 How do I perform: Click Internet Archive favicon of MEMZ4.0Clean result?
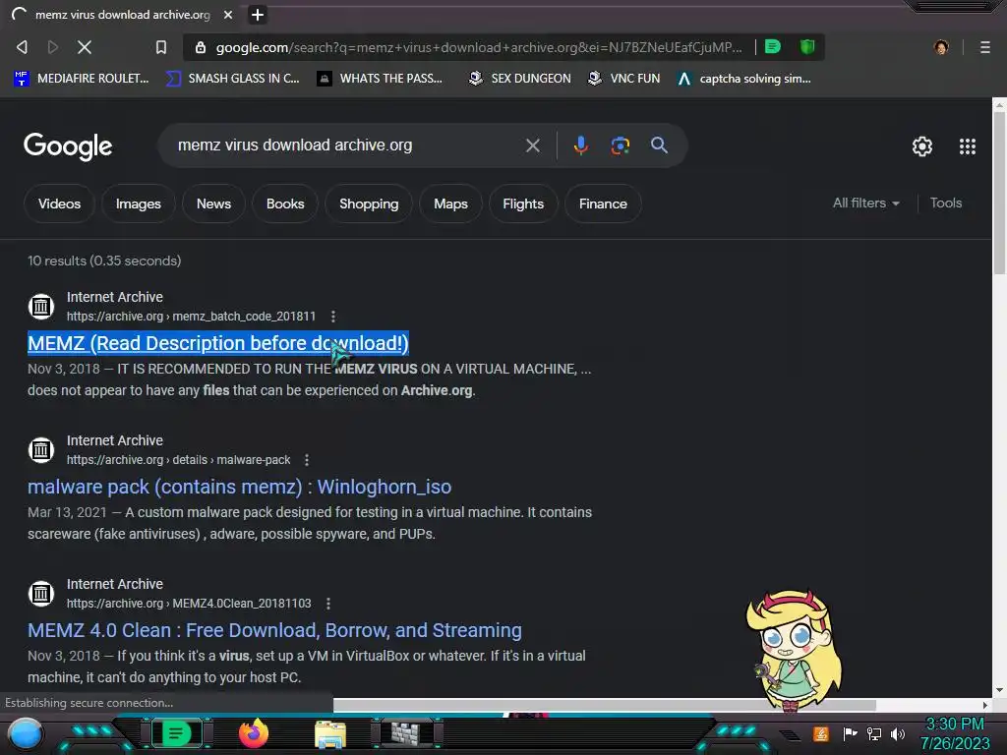tap(41, 594)
